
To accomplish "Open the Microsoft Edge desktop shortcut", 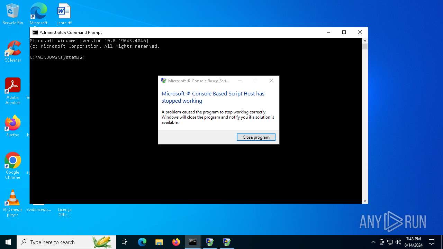I will 38,14.
